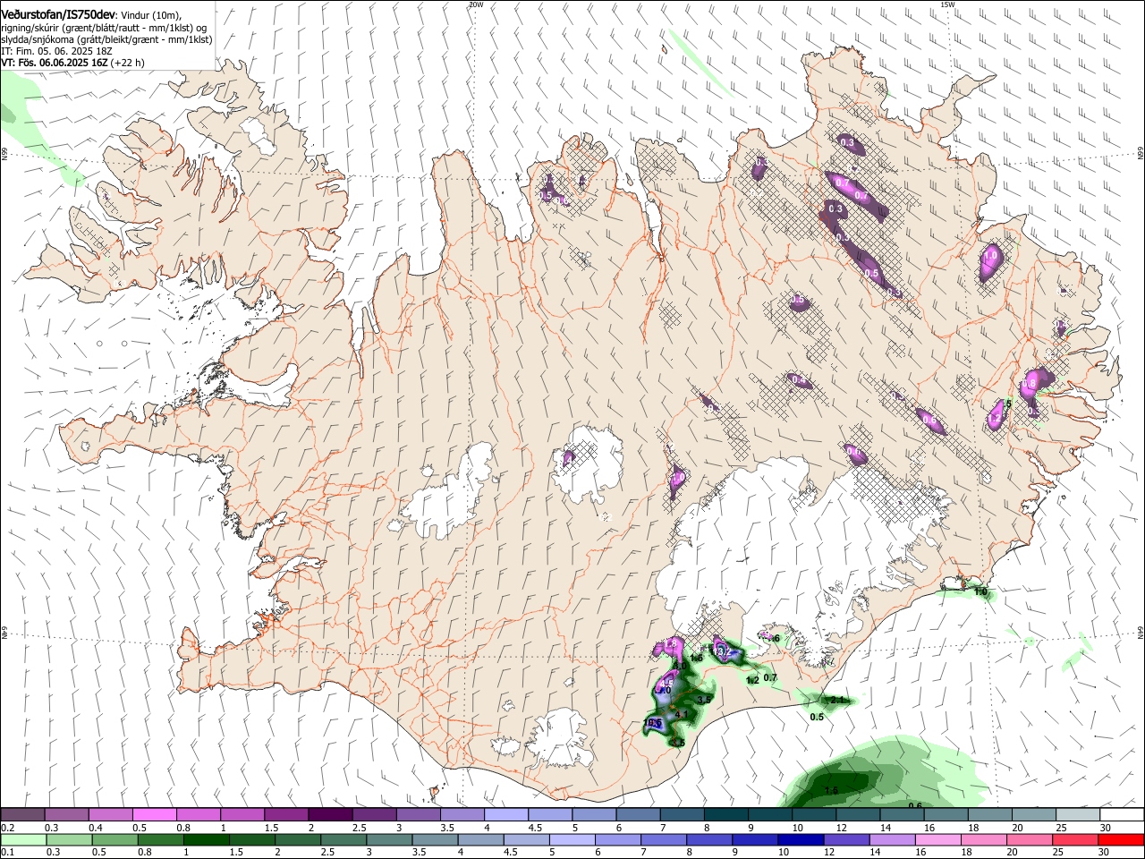
Task: Click the upper-row legend swatch labeled 0.2
Action: 22,815
